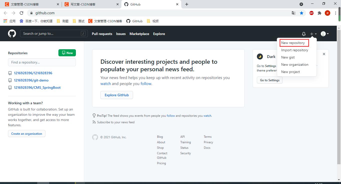Click the Explore GitHub button
This screenshot has width=341, height=184.
point(117,95)
